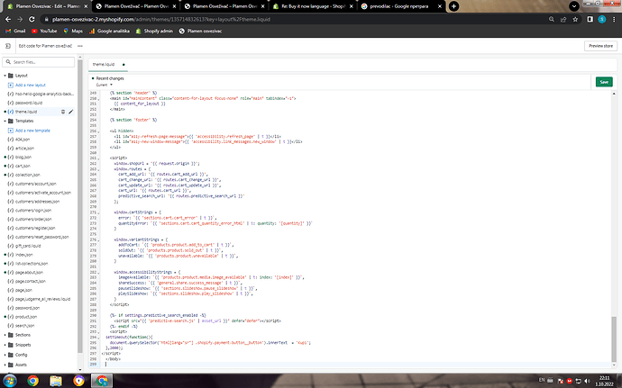
Task: Click the exit editor icon beside Edit code
Action: (6, 45)
